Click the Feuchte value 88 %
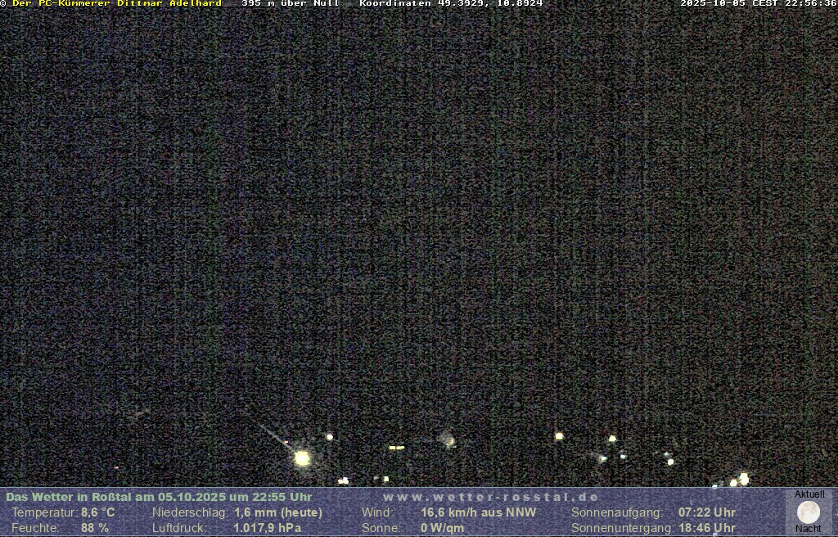Viewport: 838px width, 537px height. click(94, 528)
